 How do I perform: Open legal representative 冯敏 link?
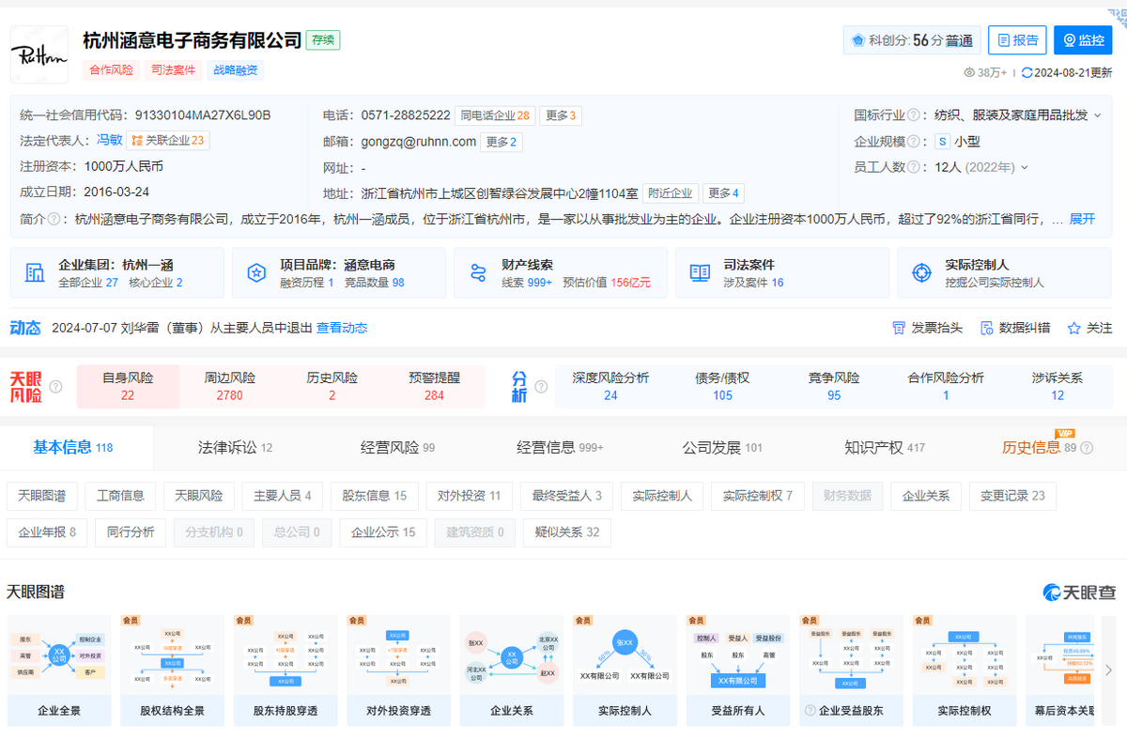(x=110, y=140)
